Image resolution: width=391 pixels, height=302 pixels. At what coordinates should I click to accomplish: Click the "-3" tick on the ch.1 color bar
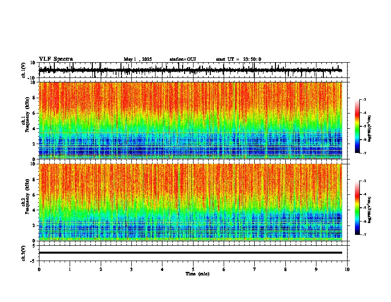(x=364, y=100)
